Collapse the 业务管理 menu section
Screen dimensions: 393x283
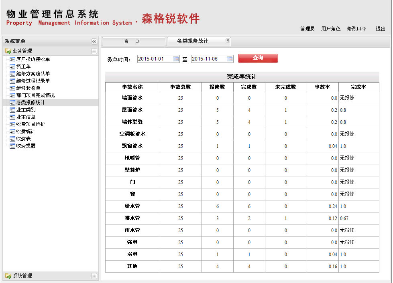tap(94, 51)
